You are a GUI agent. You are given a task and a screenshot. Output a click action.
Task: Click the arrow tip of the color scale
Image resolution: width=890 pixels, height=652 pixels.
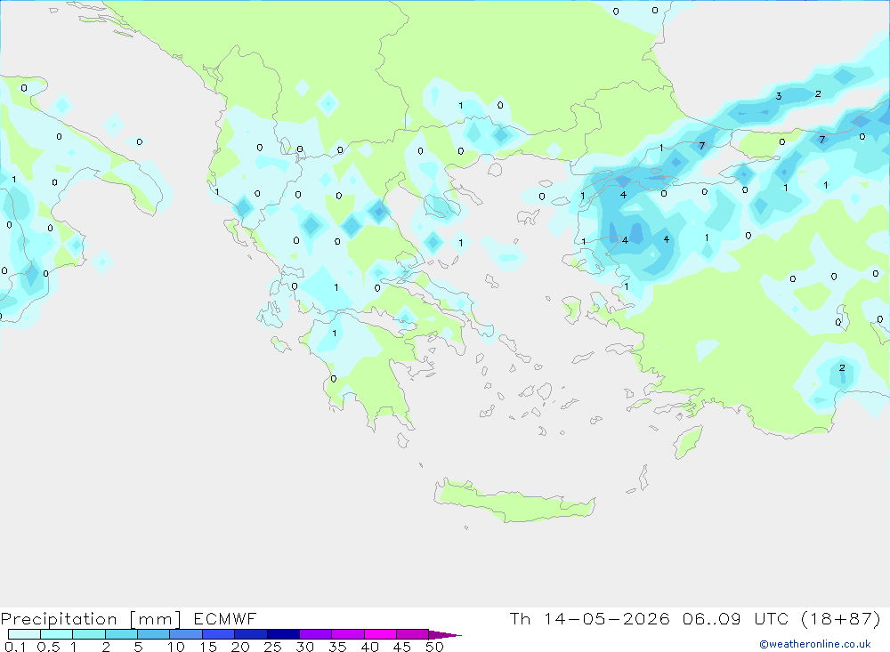(446, 635)
